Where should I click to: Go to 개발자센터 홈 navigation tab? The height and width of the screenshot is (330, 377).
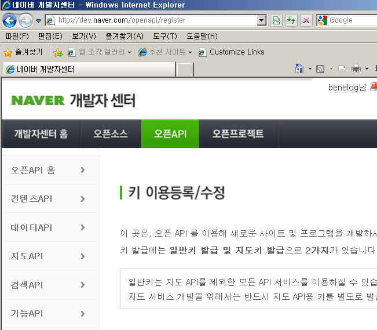click(41, 133)
